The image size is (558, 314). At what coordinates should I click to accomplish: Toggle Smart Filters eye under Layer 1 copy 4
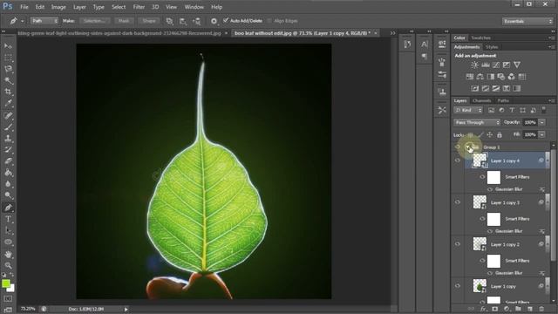[482, 177]
